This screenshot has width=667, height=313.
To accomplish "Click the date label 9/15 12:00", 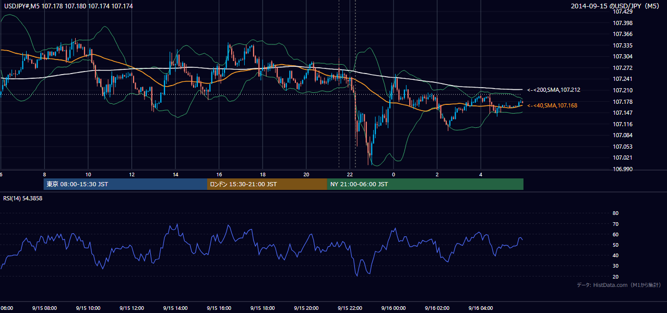I will point(132,308).
